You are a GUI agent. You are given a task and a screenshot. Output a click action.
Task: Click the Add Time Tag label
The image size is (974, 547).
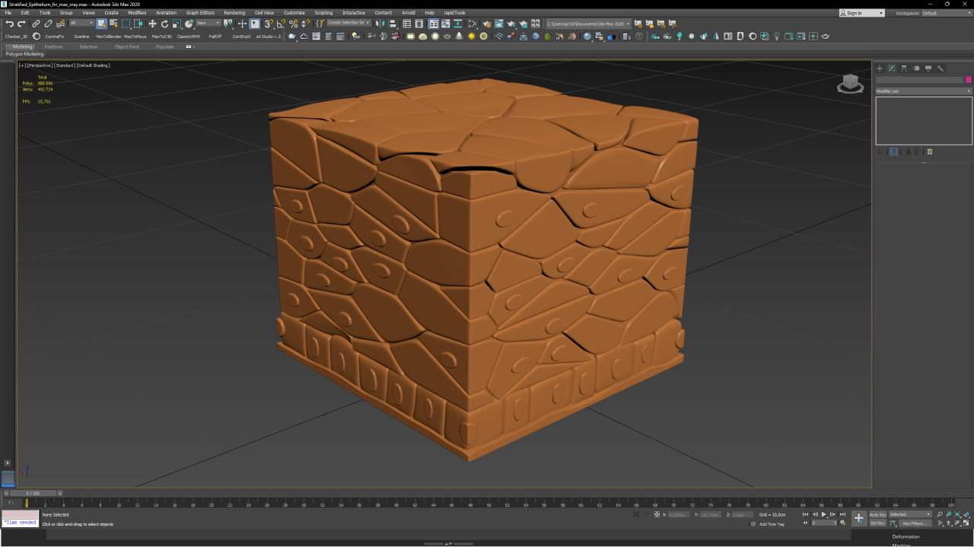pos(772,523)
